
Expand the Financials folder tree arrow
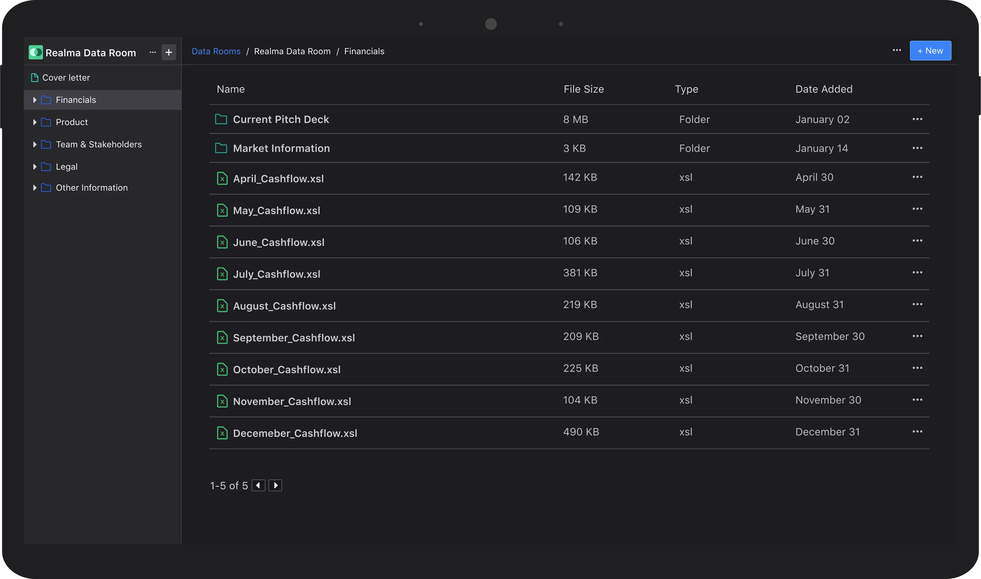tap(35, 100)
